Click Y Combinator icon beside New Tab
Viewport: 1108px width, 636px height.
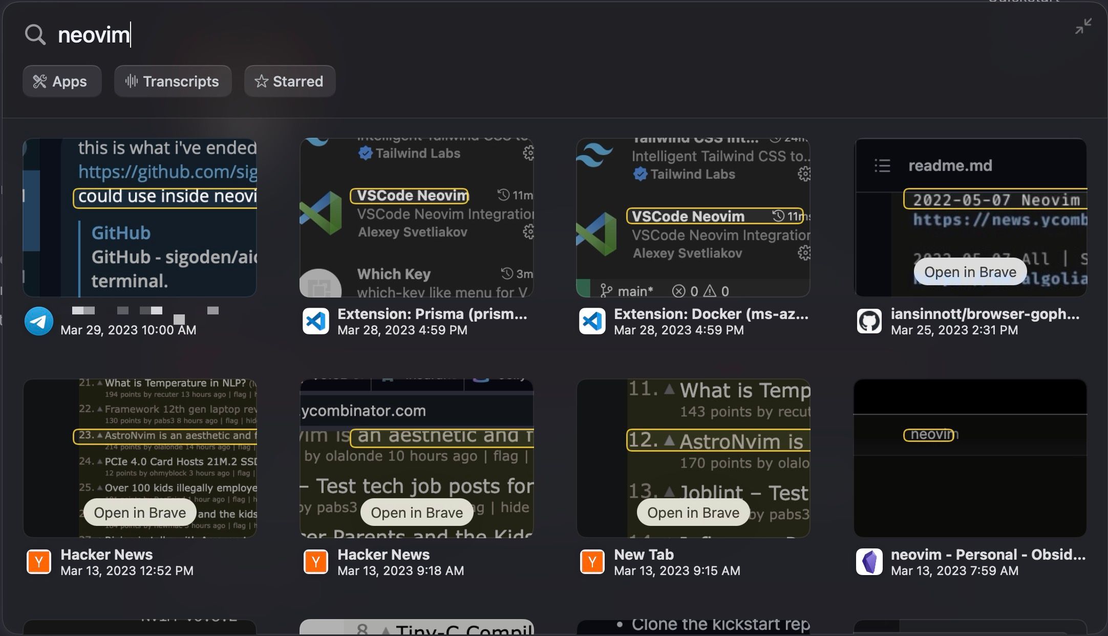[592, 562]
